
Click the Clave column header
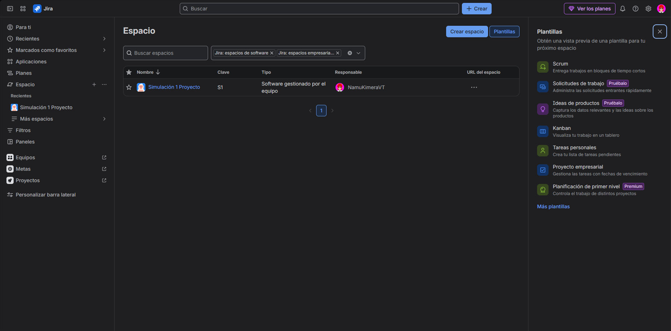(223, 72)
